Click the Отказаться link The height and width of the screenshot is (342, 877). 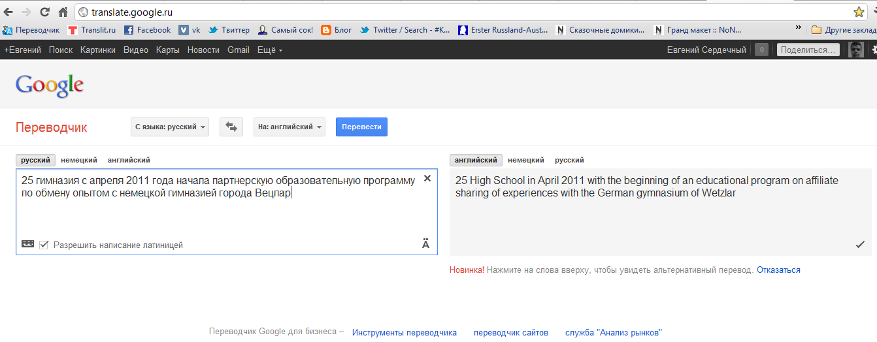pos(778,270)
